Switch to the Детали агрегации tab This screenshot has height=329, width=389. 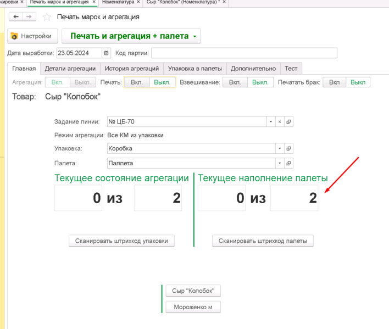(70, 69)
